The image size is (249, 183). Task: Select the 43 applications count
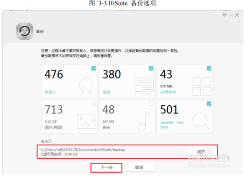[166, 74]
